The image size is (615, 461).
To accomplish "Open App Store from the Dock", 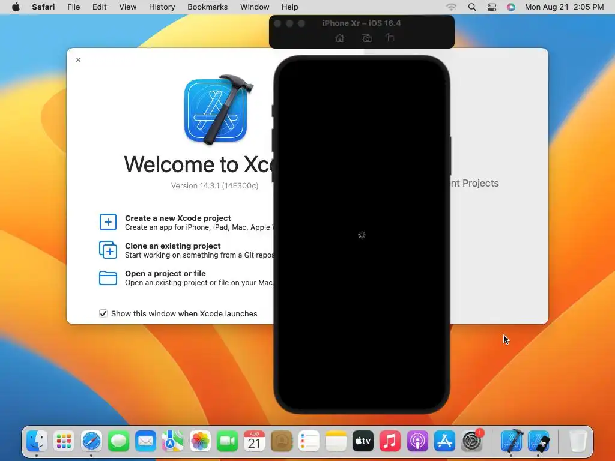I will click(444, 441).
